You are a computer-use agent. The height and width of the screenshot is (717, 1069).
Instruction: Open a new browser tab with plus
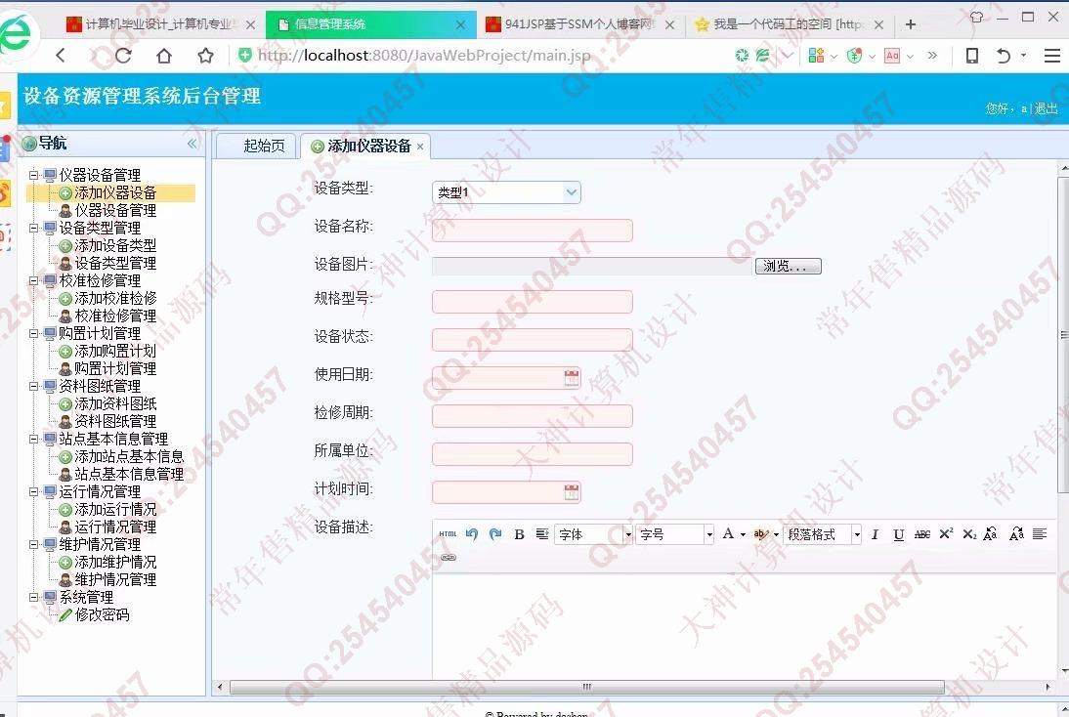tap(910, 24)
